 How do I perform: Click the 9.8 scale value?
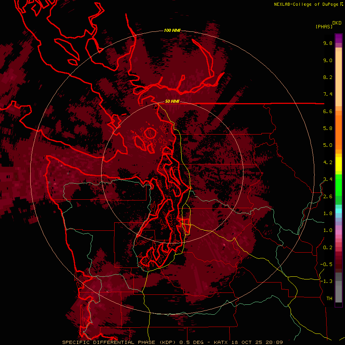tap(328, 43)
